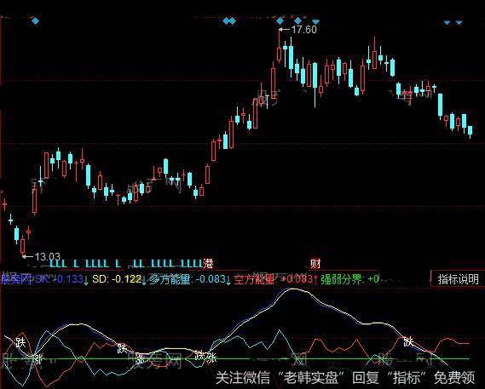485x389 pixels.
Task: Click the SD: -0.122 indicator value
Action: (117, 279)
